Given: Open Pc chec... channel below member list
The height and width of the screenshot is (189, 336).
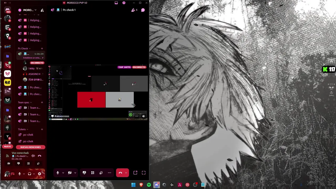Looking at the screenshot, I should coord(31,87).
